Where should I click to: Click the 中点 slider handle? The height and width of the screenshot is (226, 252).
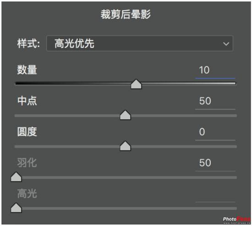[126, 115]
